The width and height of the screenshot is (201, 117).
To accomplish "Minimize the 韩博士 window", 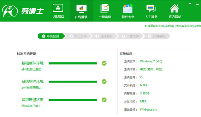I will click(198, 4).
